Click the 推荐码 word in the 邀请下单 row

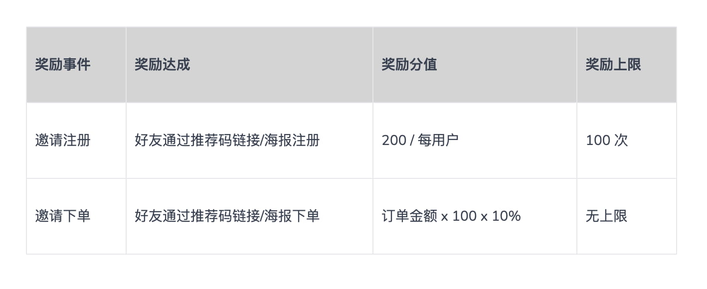[211, 216]
